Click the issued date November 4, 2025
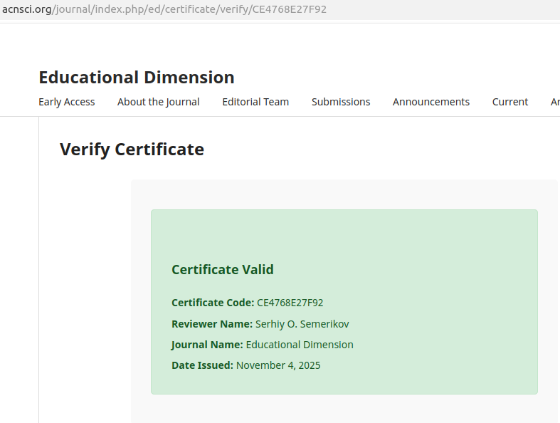 (278, 365)
